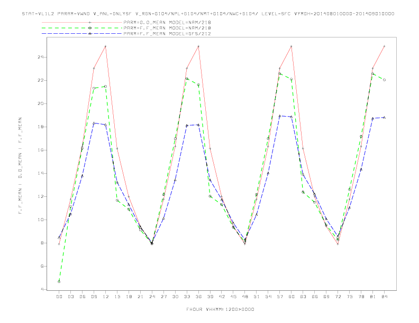Click x-axis forecast hour label 36
This screenshot has height=323, width=419.
[x=198, y=297]
